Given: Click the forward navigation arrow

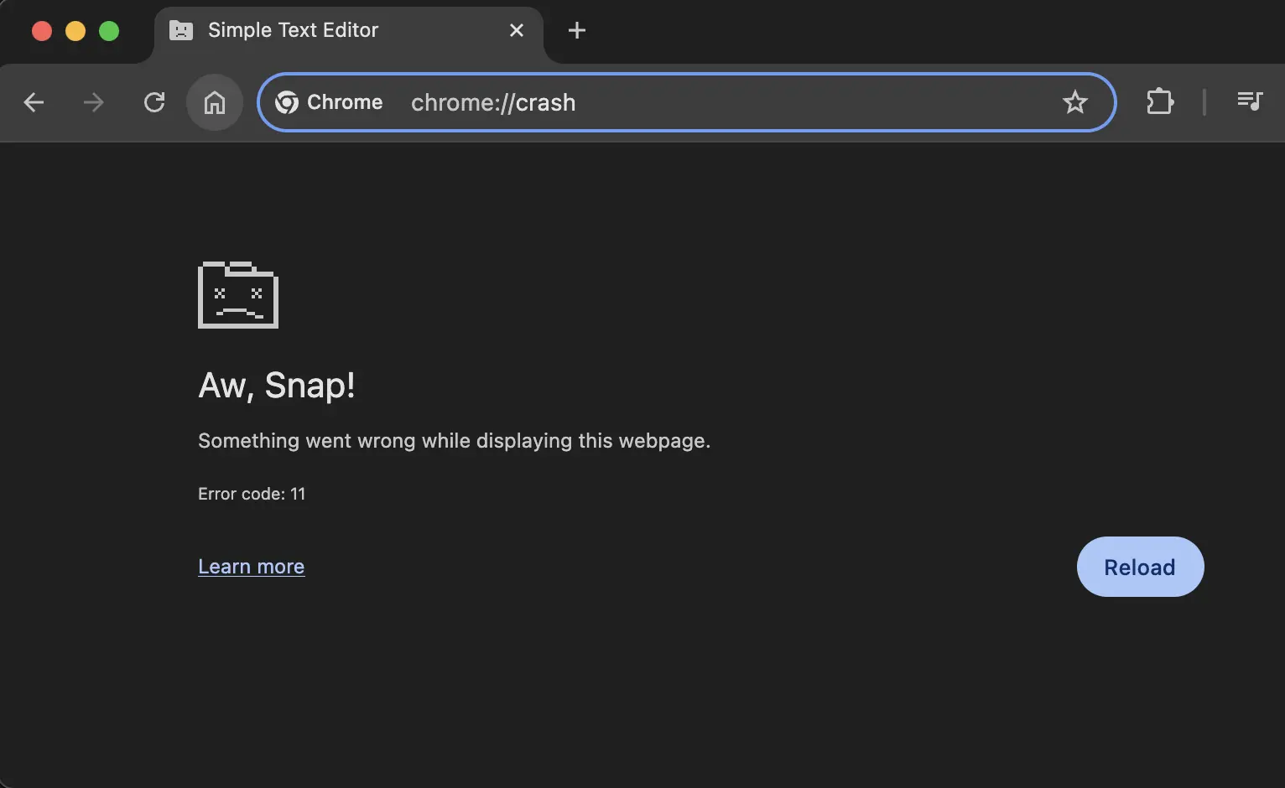Looking at the screenshot, I should click(x=93, y=102).
